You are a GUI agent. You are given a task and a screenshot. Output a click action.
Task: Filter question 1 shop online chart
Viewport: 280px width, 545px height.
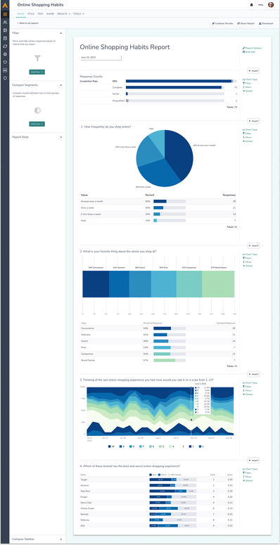pyautogui.click(x=247, y=134)
